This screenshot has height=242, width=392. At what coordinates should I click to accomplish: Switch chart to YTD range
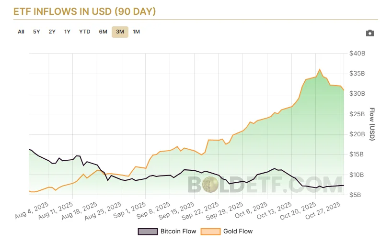(85, 32)
